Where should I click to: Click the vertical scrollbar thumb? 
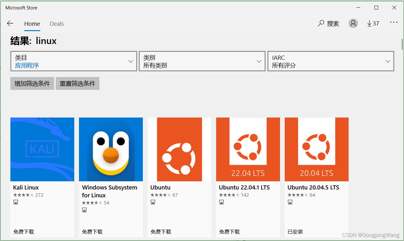(402, 44)
